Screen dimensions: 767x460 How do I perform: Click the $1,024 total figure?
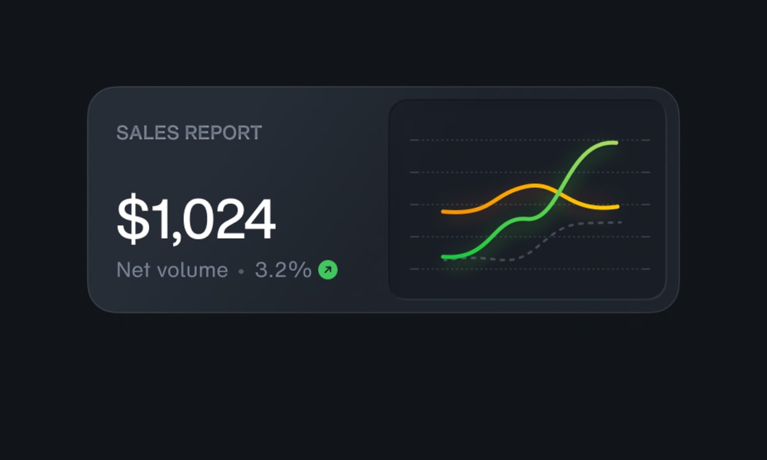(196, 219)
